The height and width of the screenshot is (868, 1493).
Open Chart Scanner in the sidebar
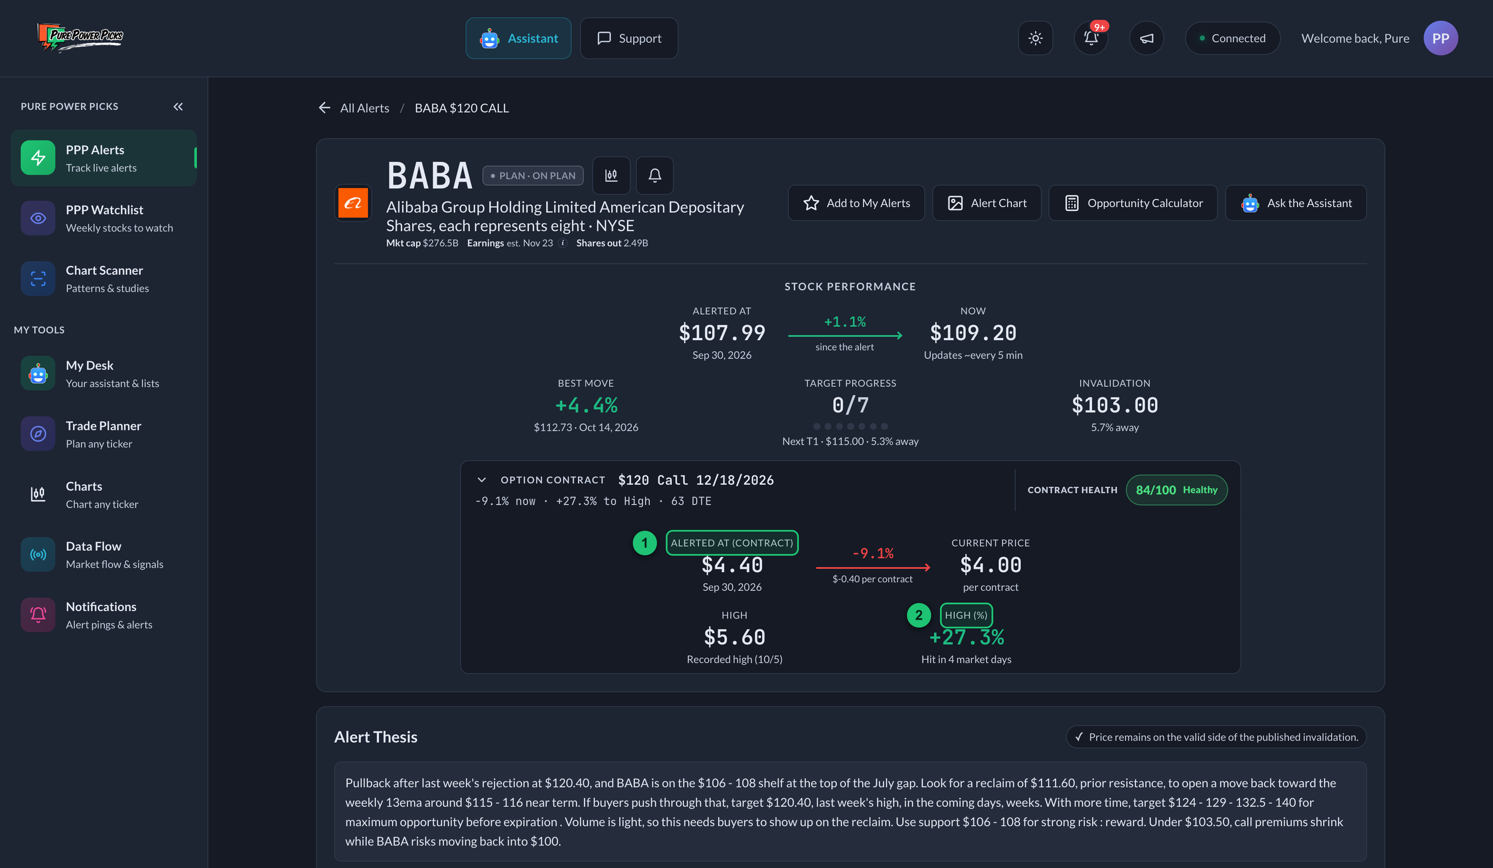point(104,278)
